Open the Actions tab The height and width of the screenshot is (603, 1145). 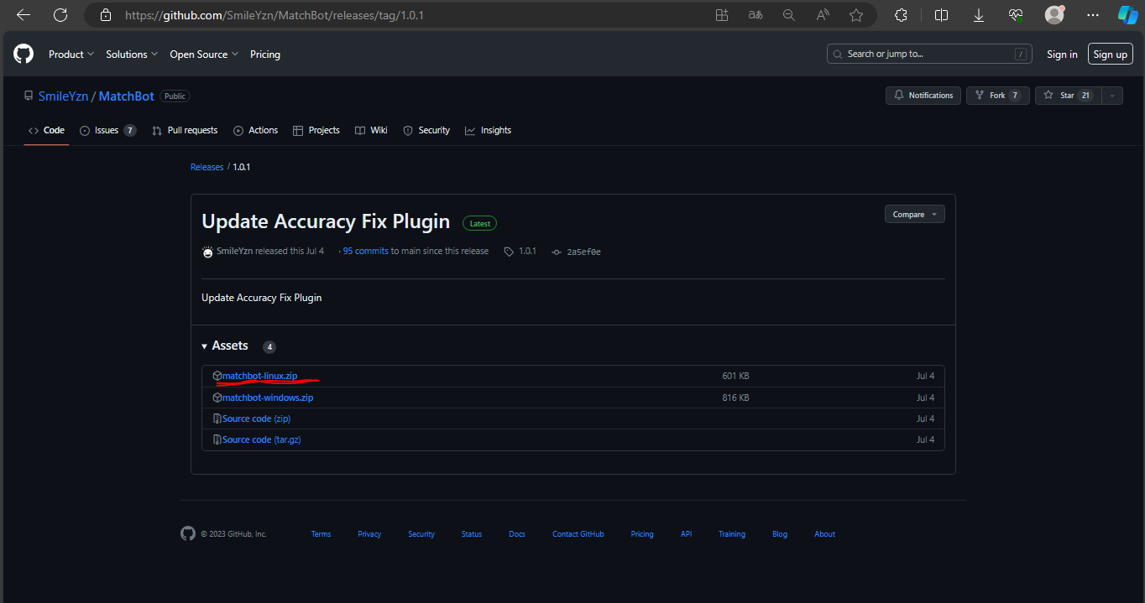coord(255,130)
